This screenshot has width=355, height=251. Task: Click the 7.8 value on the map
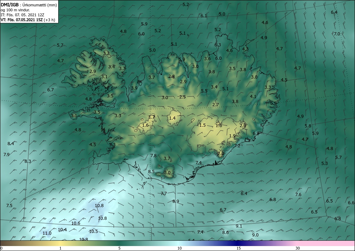click(153, 155)
